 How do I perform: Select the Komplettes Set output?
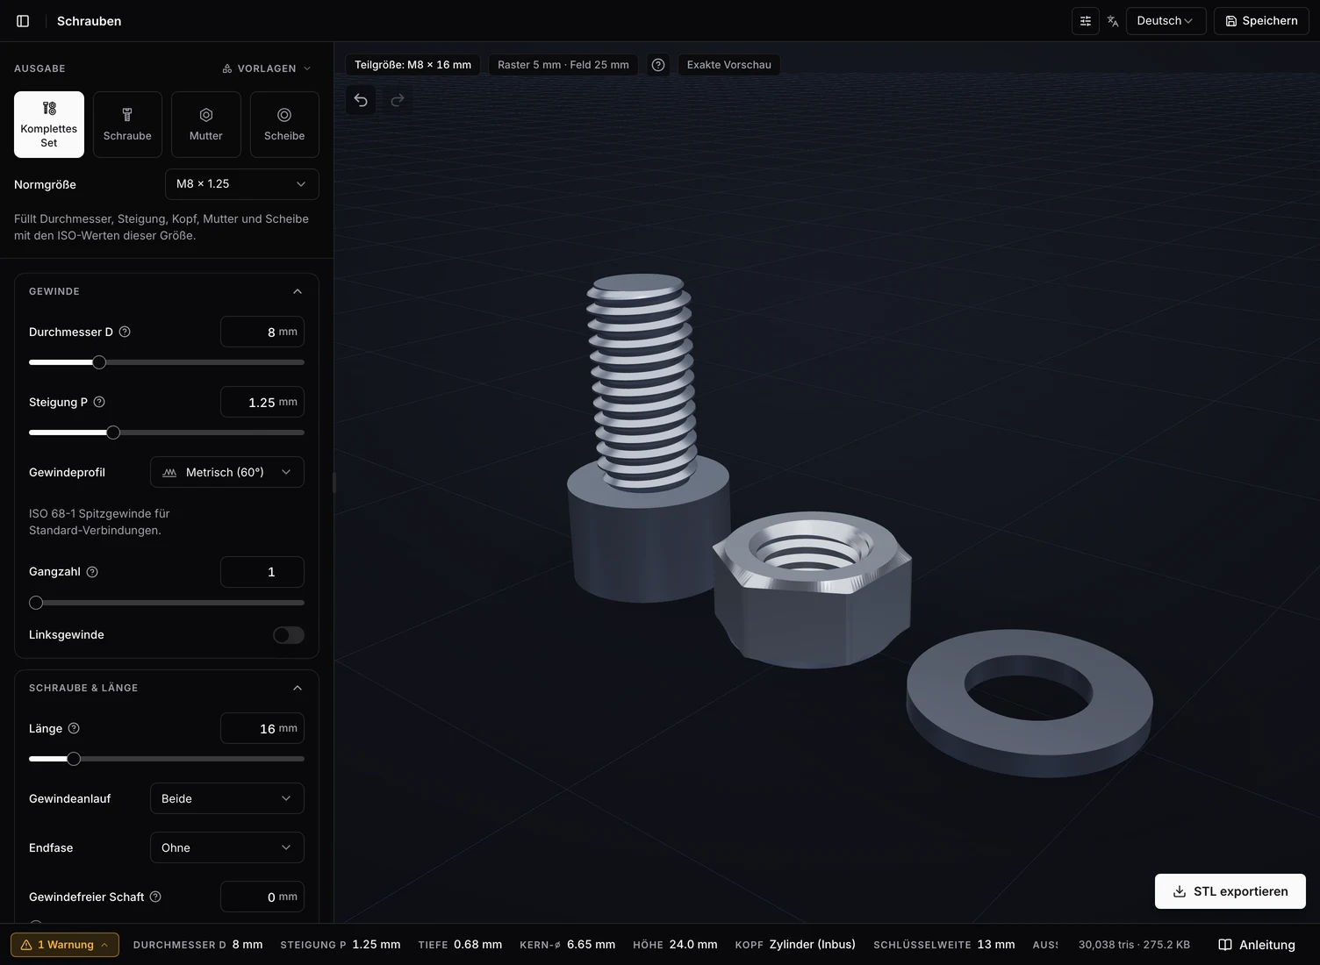[x=49, y=125]
